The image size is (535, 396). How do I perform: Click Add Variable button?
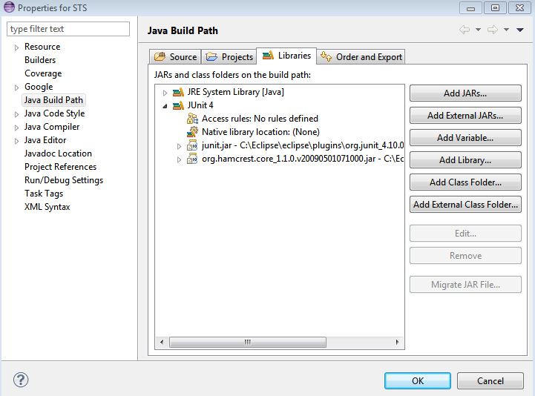click(x=465, y=137)
